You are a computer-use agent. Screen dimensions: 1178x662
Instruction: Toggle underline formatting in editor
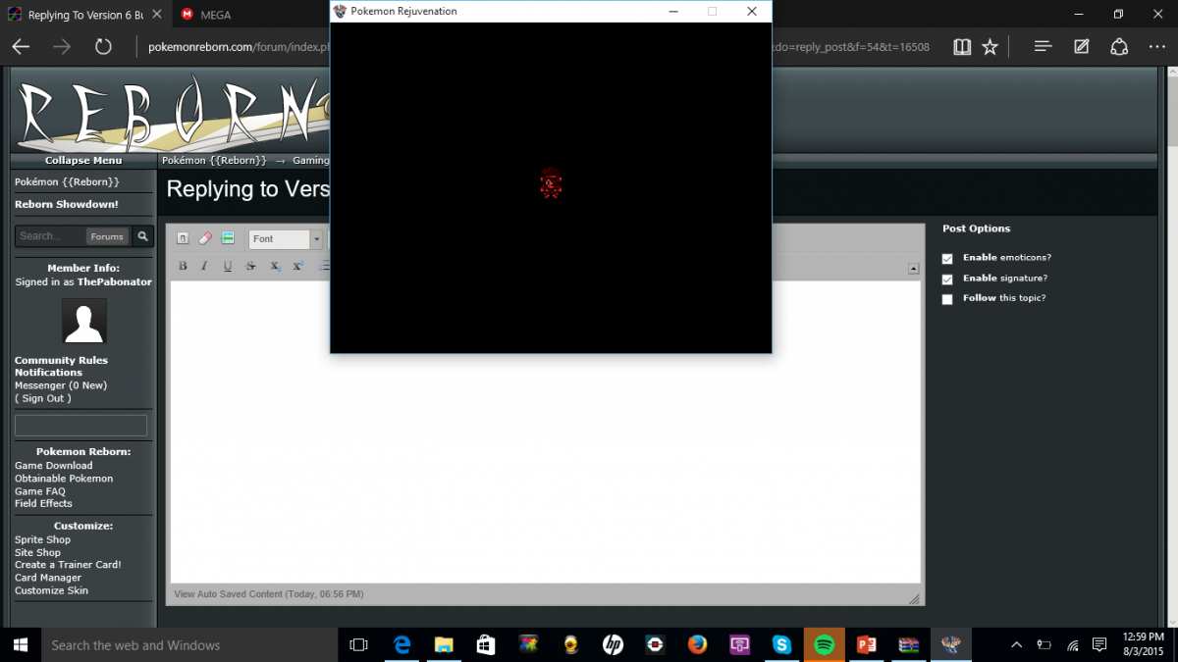pos(228,266)
